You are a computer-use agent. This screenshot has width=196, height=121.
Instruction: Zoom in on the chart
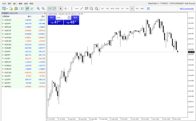pos(38,8)
